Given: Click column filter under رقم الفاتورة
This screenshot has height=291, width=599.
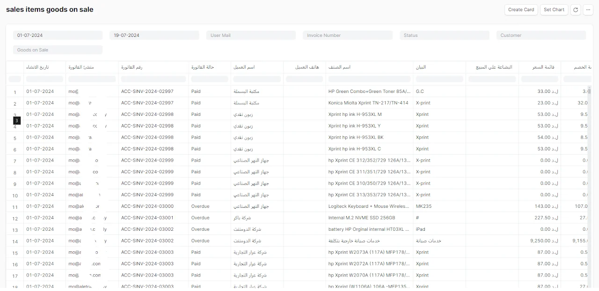Looking at the screenshot, I should [154, 79].
